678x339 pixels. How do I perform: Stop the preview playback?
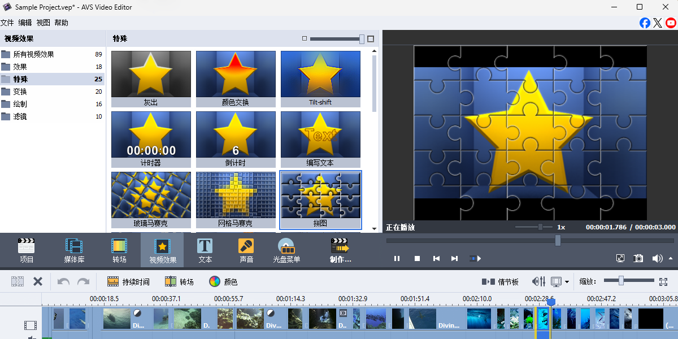point(417,258)
